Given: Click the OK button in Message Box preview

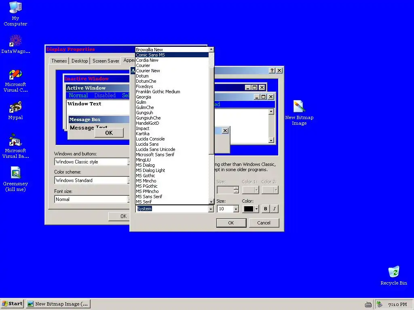Looking at the screenshot, I should pos(109,133).
